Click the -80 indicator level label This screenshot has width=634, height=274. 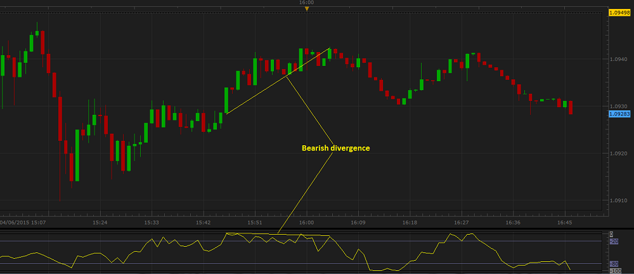(614, 264)
